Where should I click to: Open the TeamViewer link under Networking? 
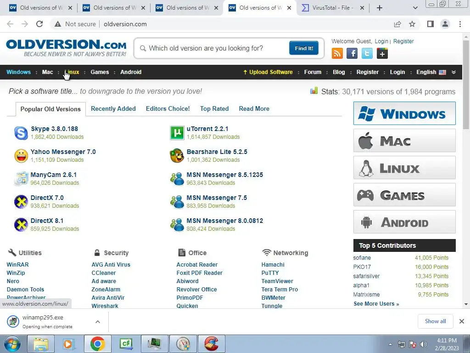pos(277,281)
